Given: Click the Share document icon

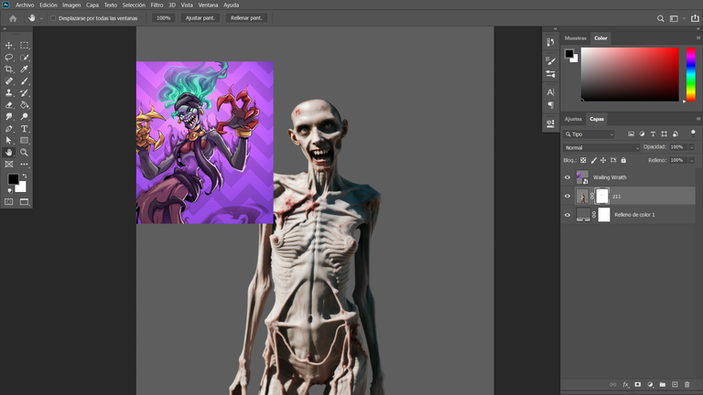Looking at the screenshot, I should pos(695,18).
